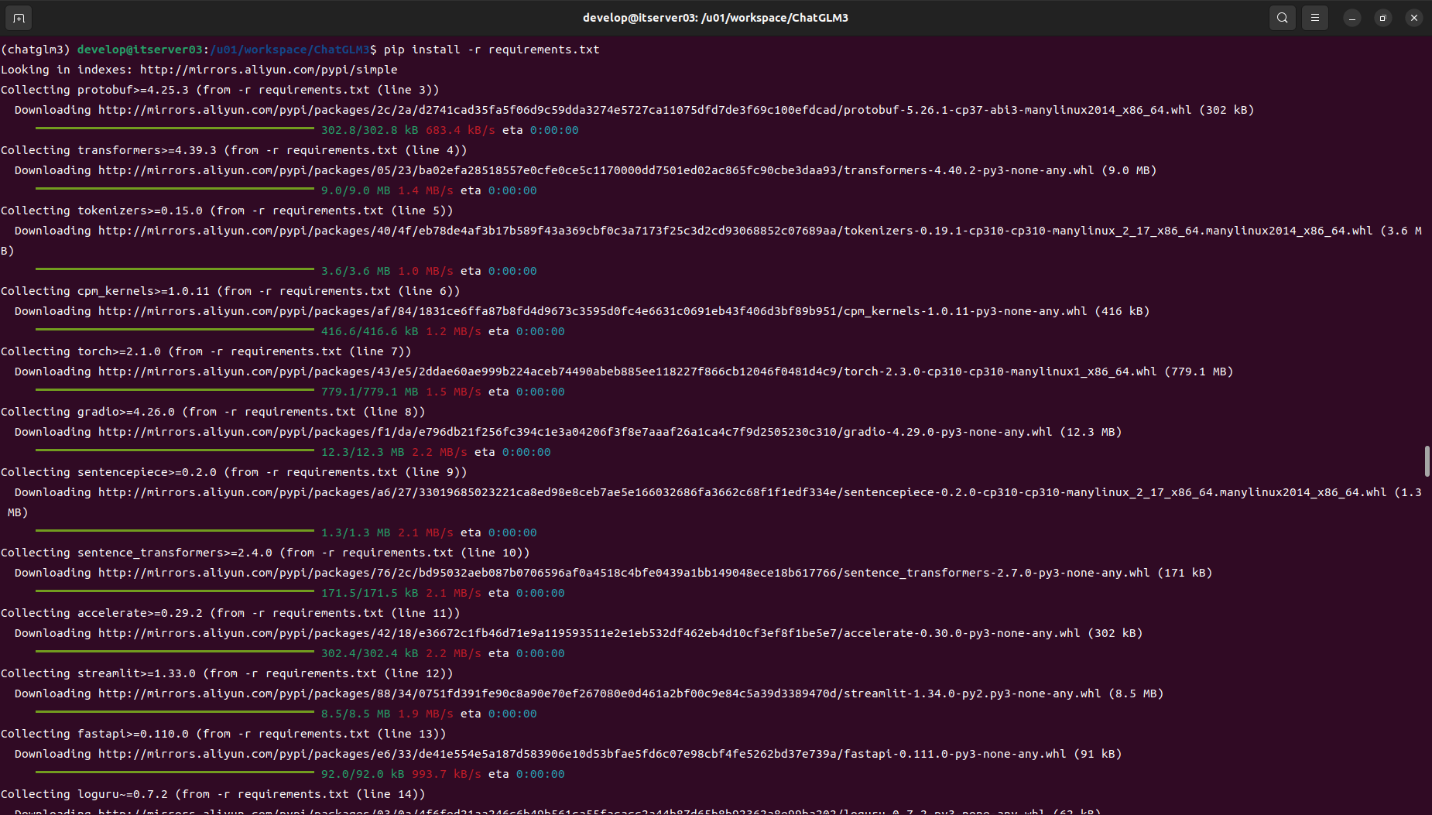Click the progress text 1.3/1.3 MB
Viewport: 1432px width, 815px height.
[x=356, y=532]
